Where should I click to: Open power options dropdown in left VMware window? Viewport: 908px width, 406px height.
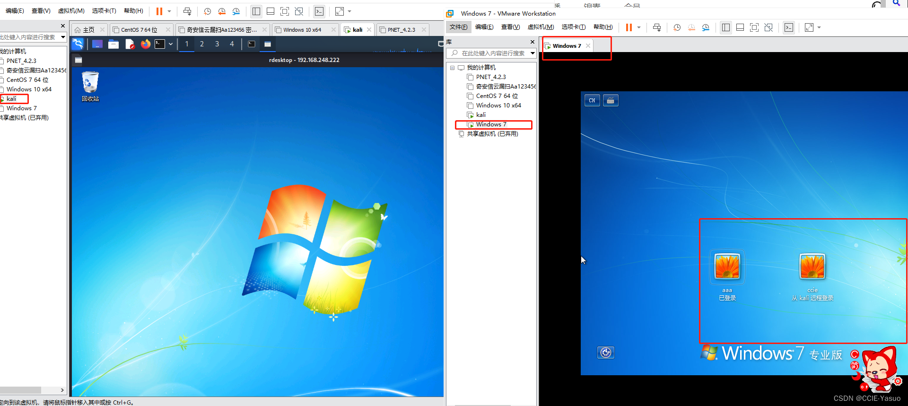(x=169, y=11)
